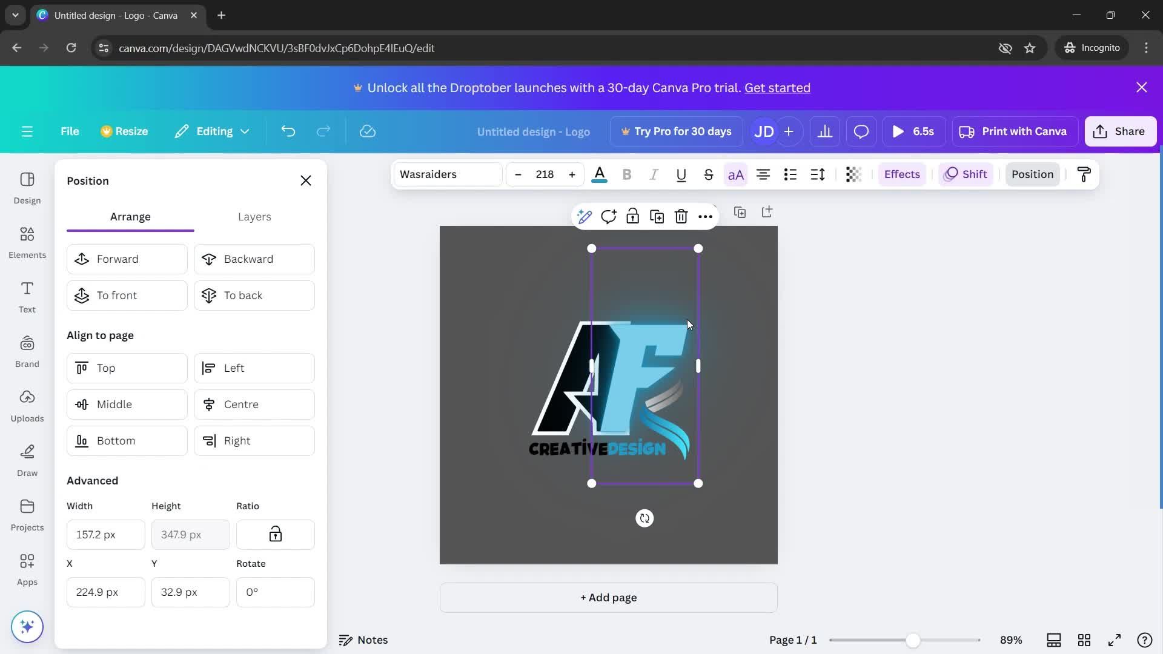The height and width of the screenshot is (654, 1163).
Task: Click the bullet list icon
Action: point(789,174)
